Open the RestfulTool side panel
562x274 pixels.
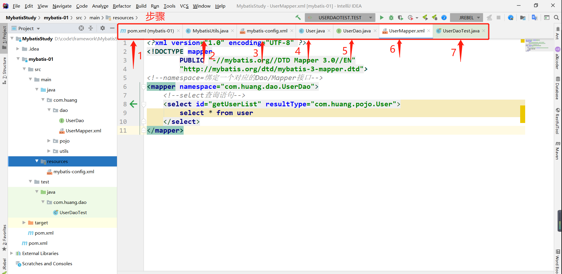pos(558,121)
